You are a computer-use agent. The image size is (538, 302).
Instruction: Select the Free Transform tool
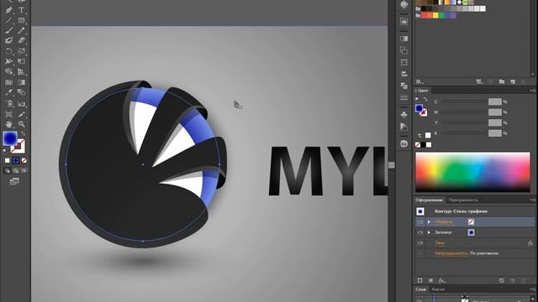click(x=21, y=61)
